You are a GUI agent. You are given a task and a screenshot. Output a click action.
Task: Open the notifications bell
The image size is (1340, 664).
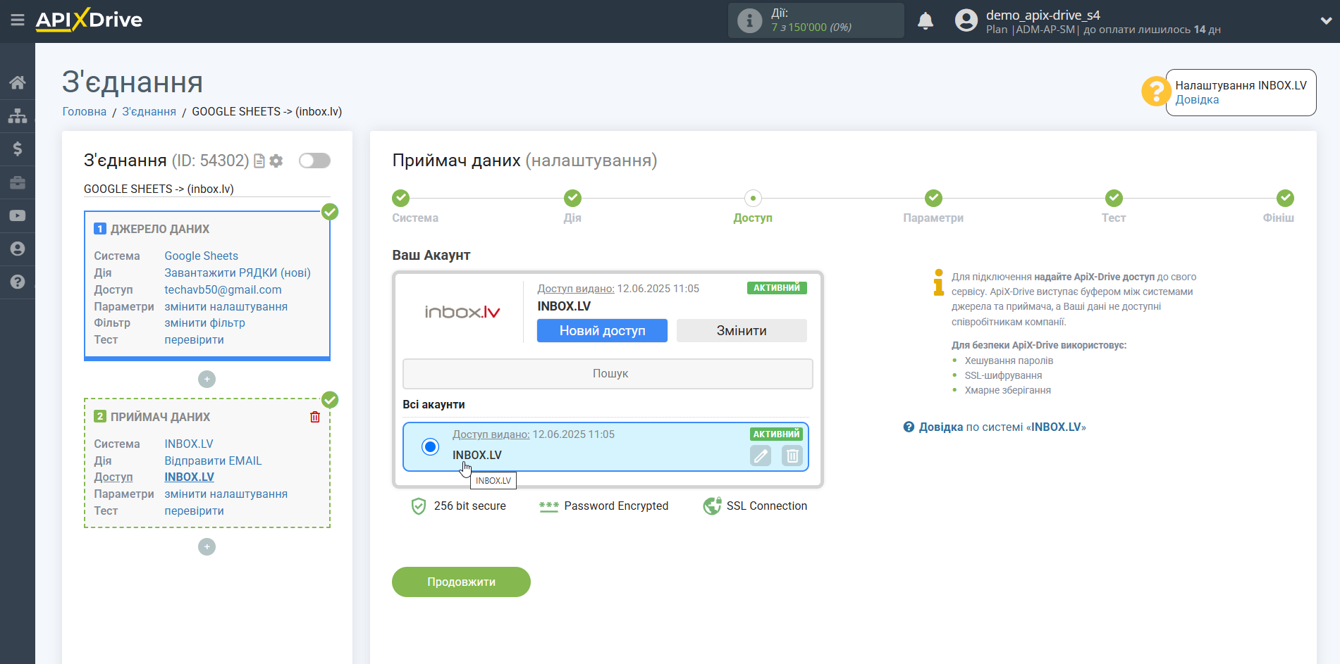click(x=926, y=21)
